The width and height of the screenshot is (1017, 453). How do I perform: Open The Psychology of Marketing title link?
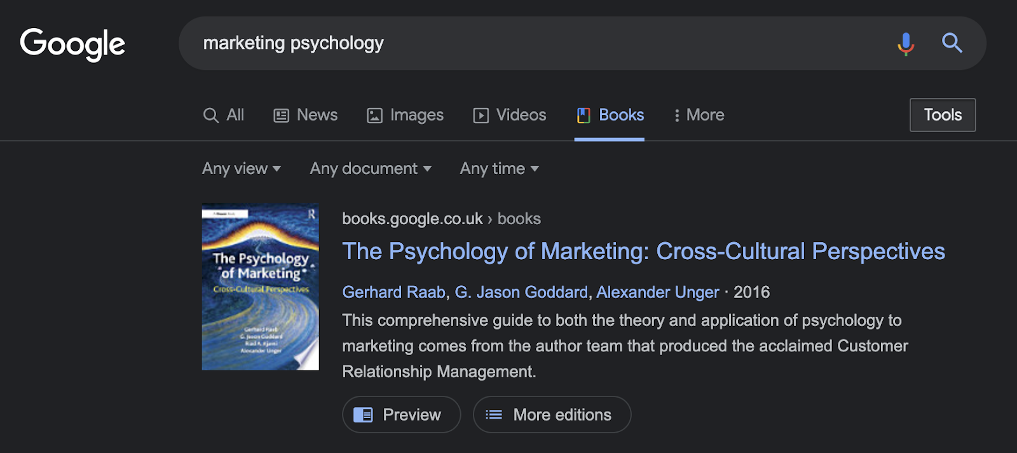[643, 252]
